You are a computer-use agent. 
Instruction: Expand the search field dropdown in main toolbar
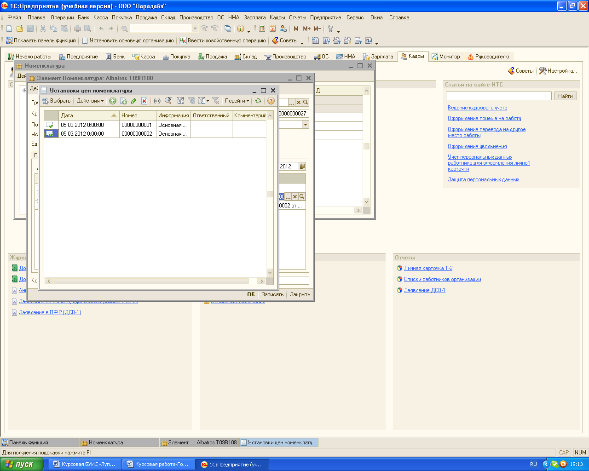pyautogui.click(x=195, y=29)
